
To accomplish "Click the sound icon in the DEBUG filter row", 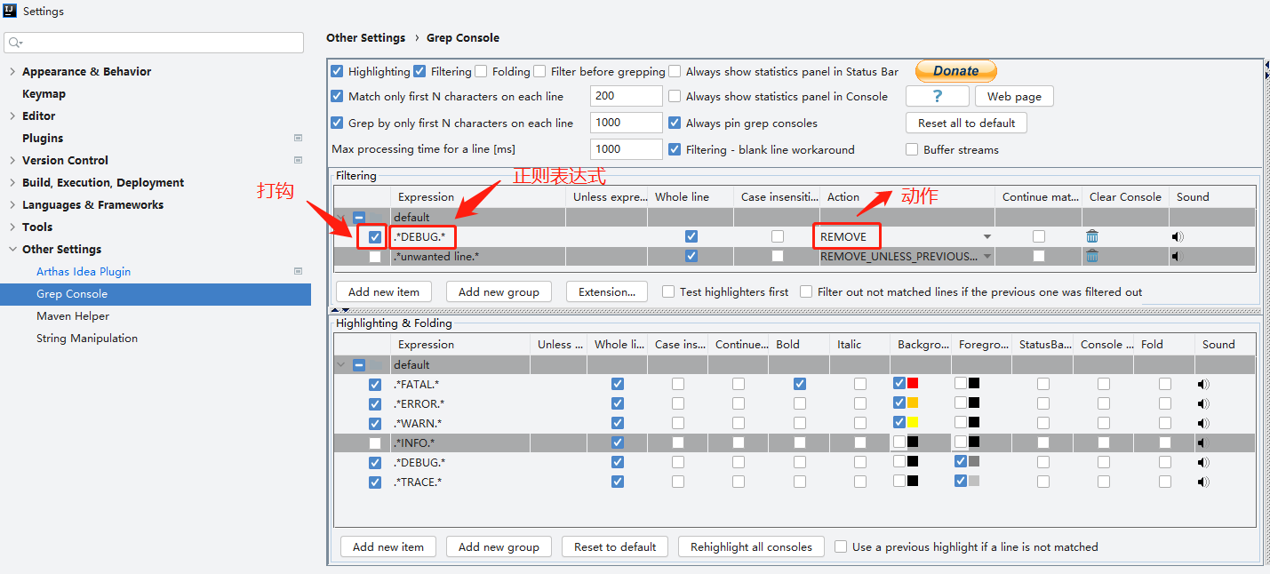I will 1178,236.
